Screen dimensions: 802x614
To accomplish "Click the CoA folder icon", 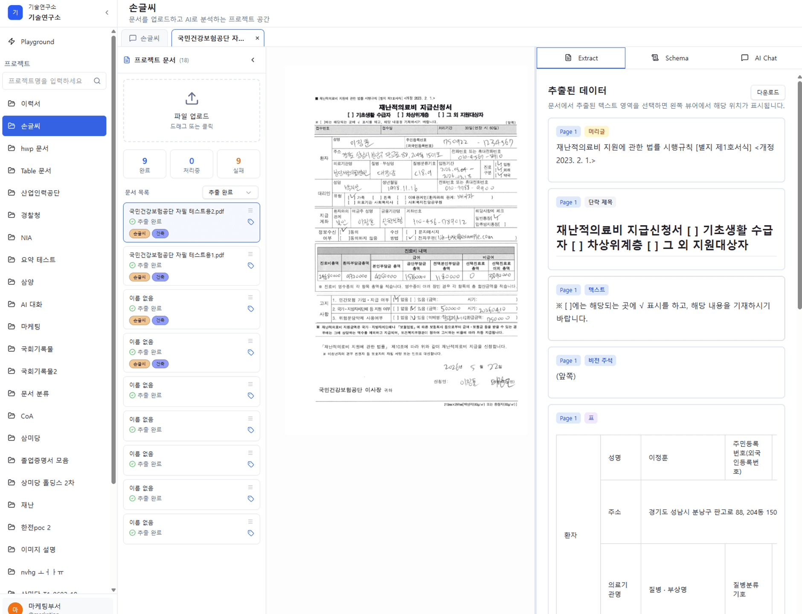I will click(x=12, y=416).
